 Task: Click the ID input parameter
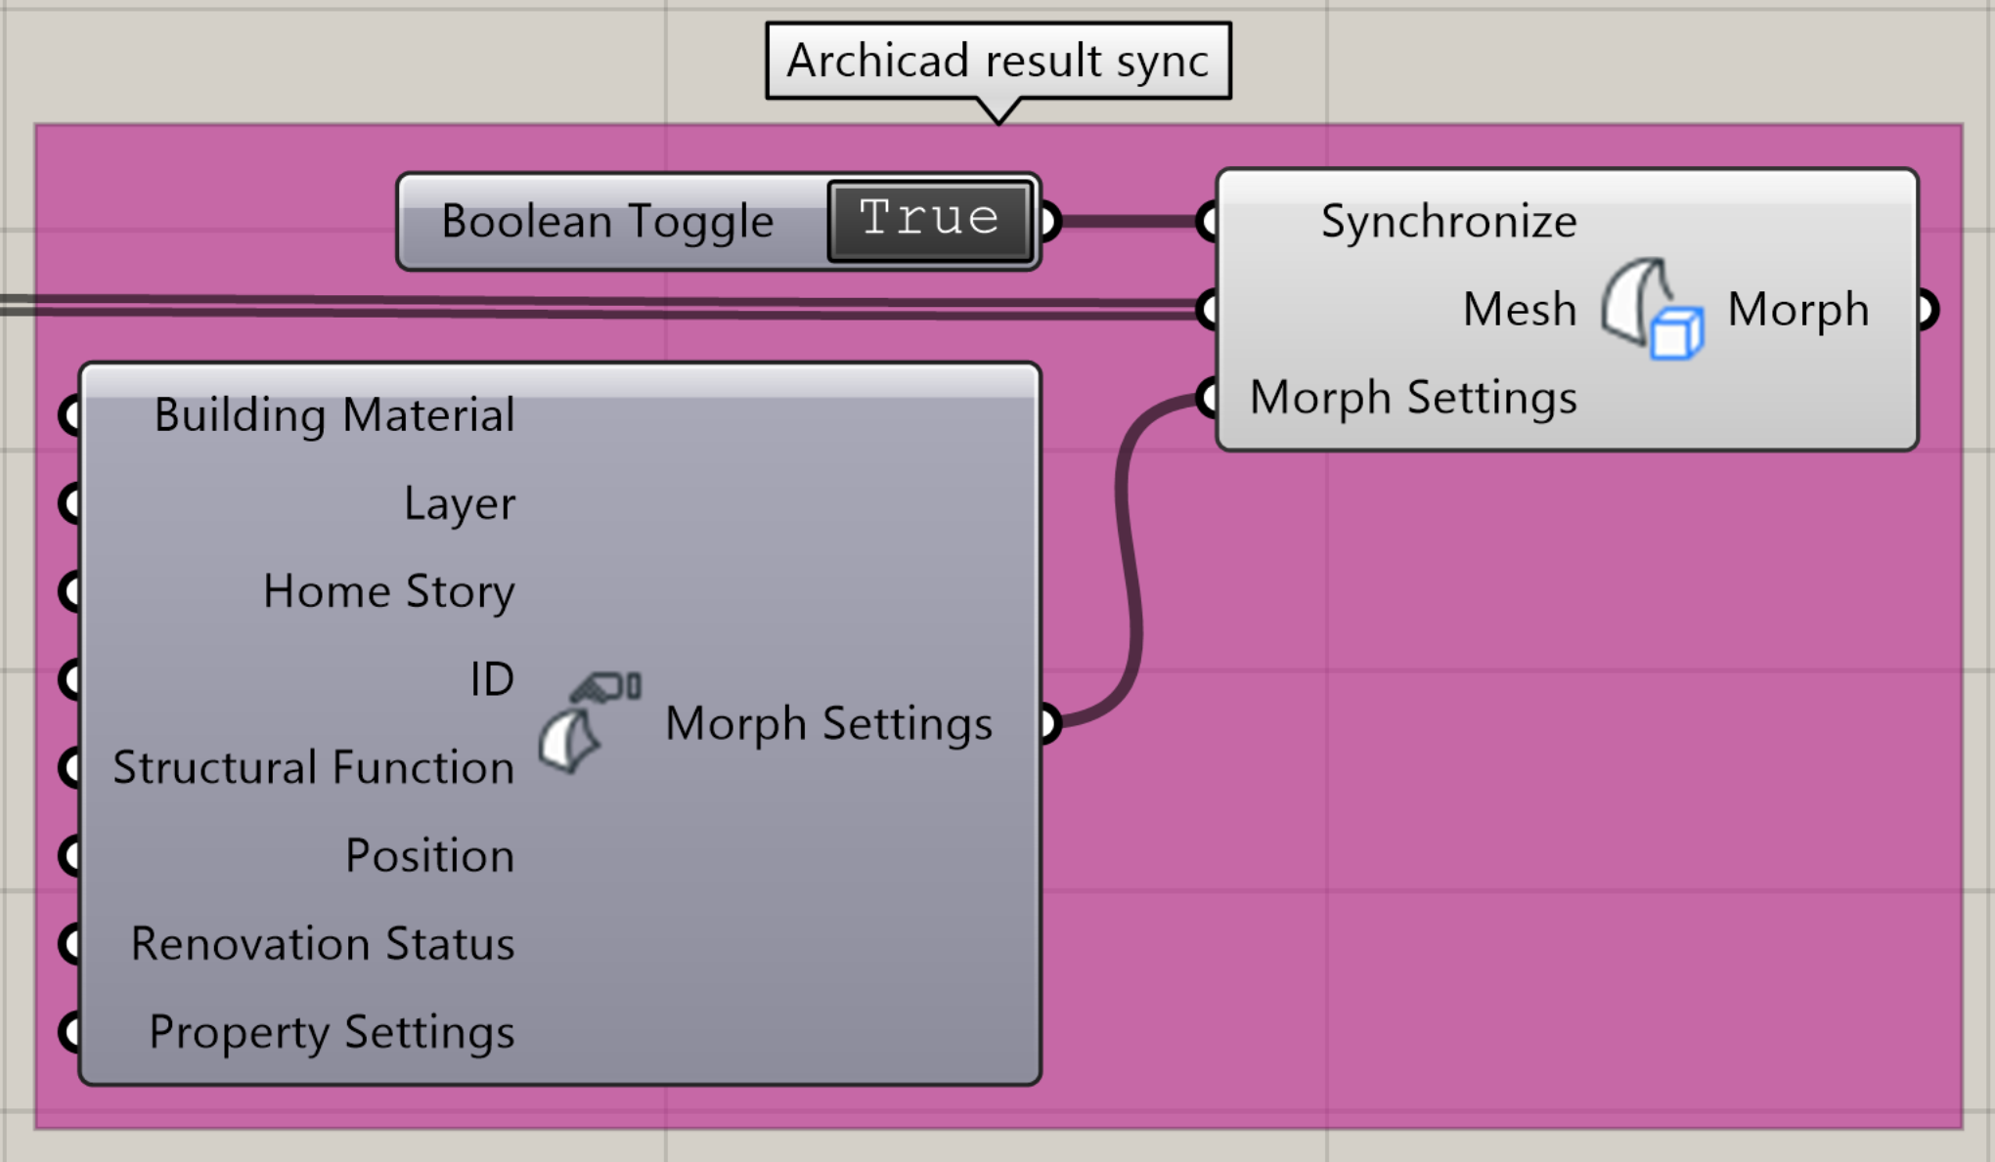pyautogui.click(x=491, y=679)
